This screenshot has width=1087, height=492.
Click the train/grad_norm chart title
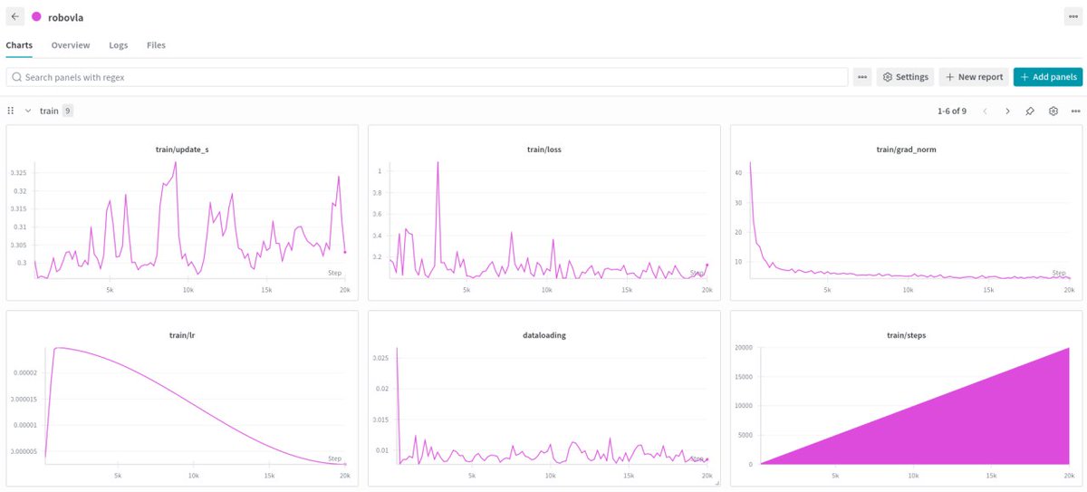coord(906,150)
